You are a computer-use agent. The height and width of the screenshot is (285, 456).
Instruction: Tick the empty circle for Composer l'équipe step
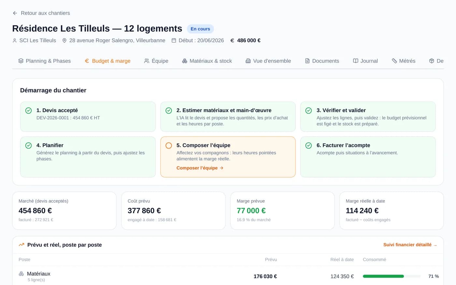pyautogui.click(x=169, y=146)
